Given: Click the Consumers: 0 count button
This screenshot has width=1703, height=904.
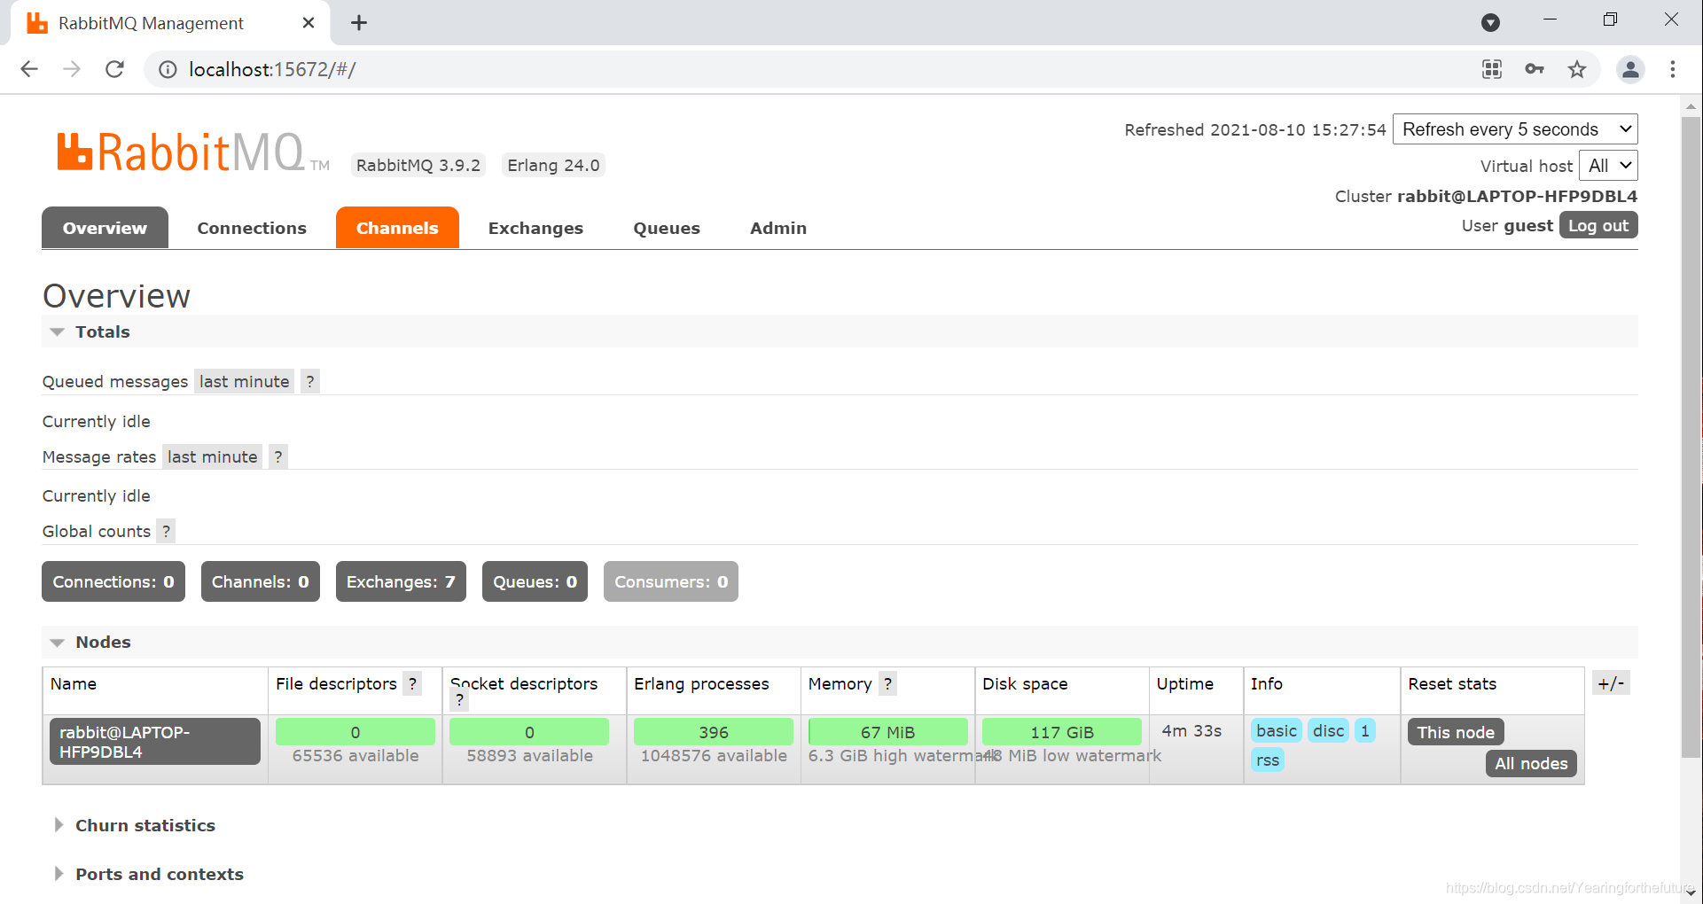Looking at the screenshot, I should pos(671,581).
